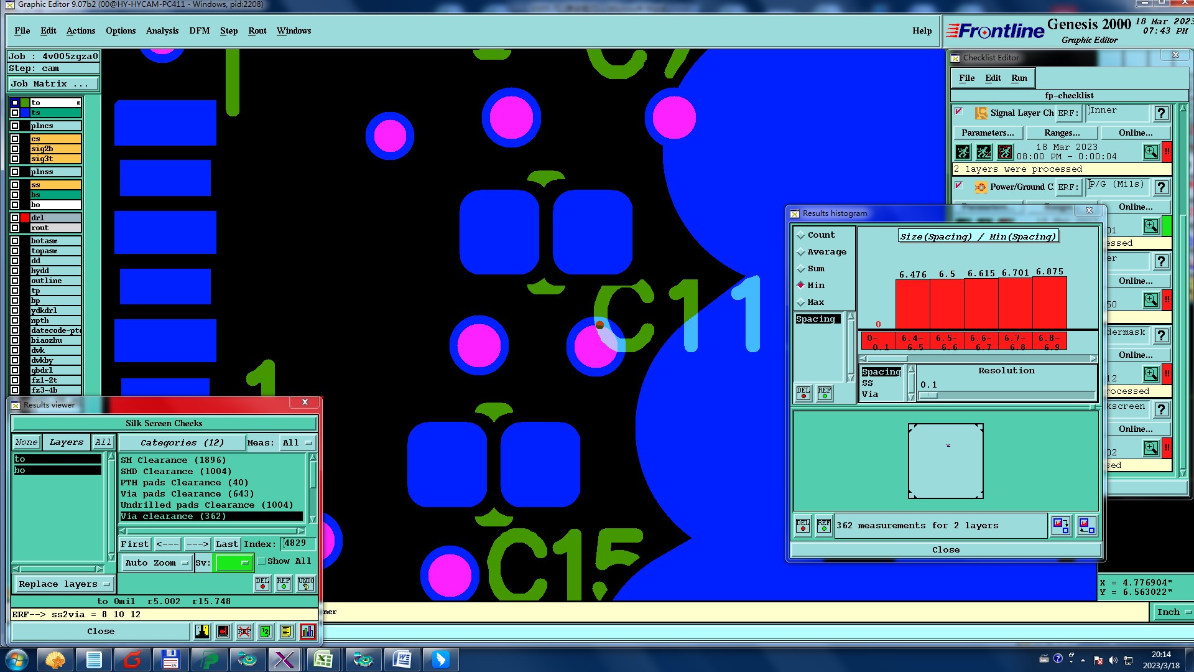Select the Max radio option in histogram

[x=801, y=302]
